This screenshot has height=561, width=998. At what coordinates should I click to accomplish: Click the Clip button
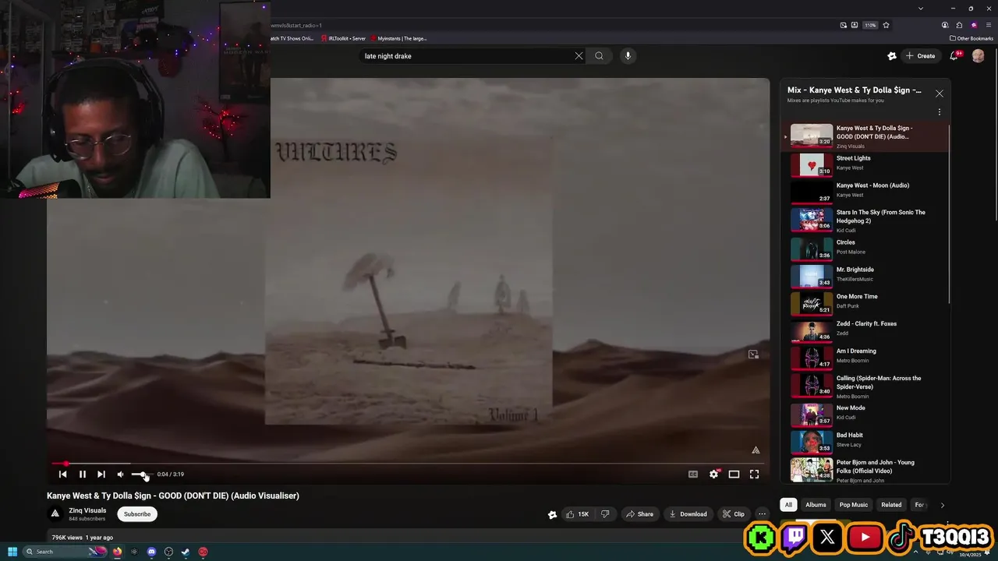734,514
